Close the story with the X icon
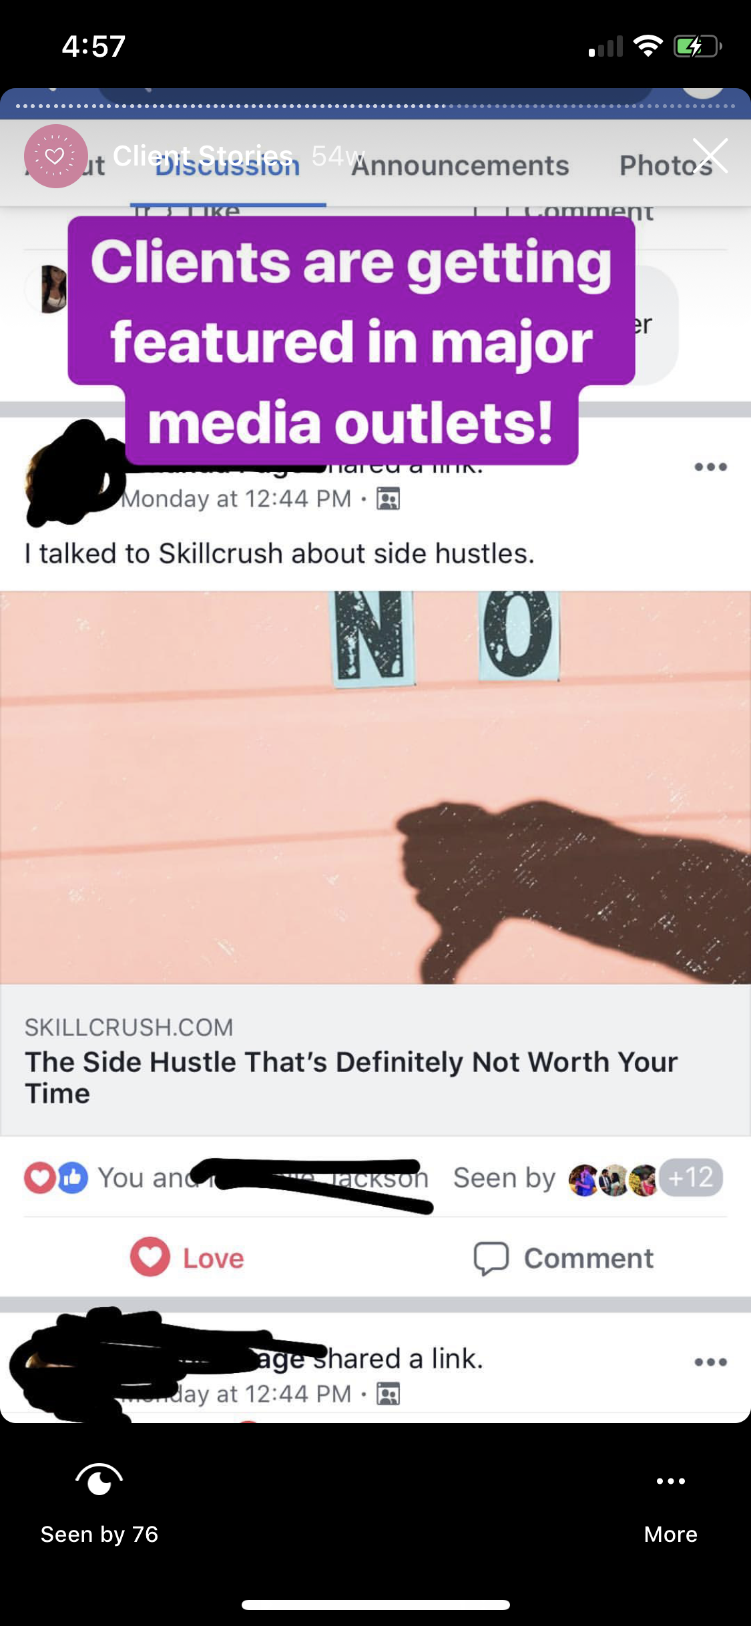 [x=710, y=156]
